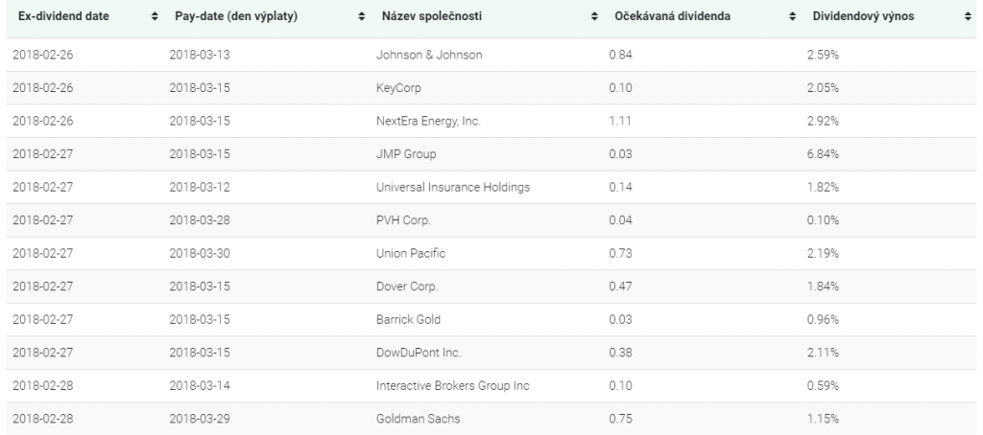This screenshot has width=983, height=435.
Task: Click the KeyCorp company name
Action: pos(398,88)
